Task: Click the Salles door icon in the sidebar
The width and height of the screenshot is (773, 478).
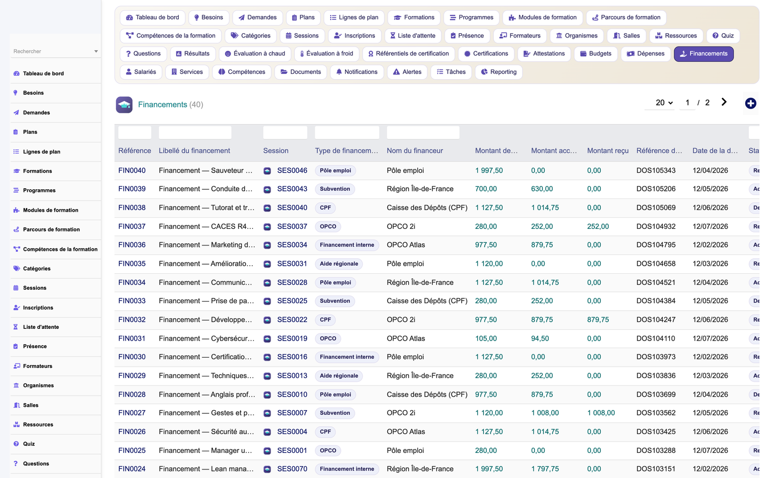Action: (16, 405)
